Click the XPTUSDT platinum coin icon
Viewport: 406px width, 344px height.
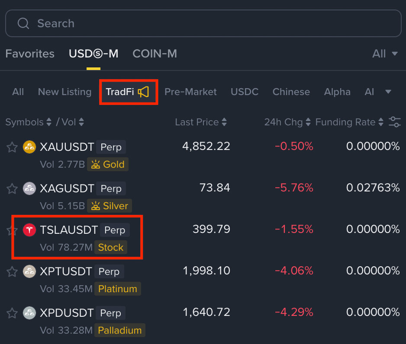pos(29,271)
